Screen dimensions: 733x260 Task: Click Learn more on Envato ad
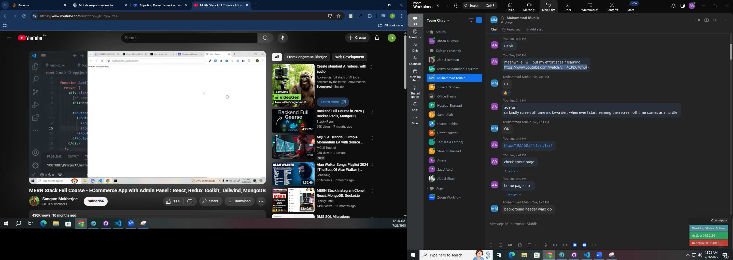333,102
